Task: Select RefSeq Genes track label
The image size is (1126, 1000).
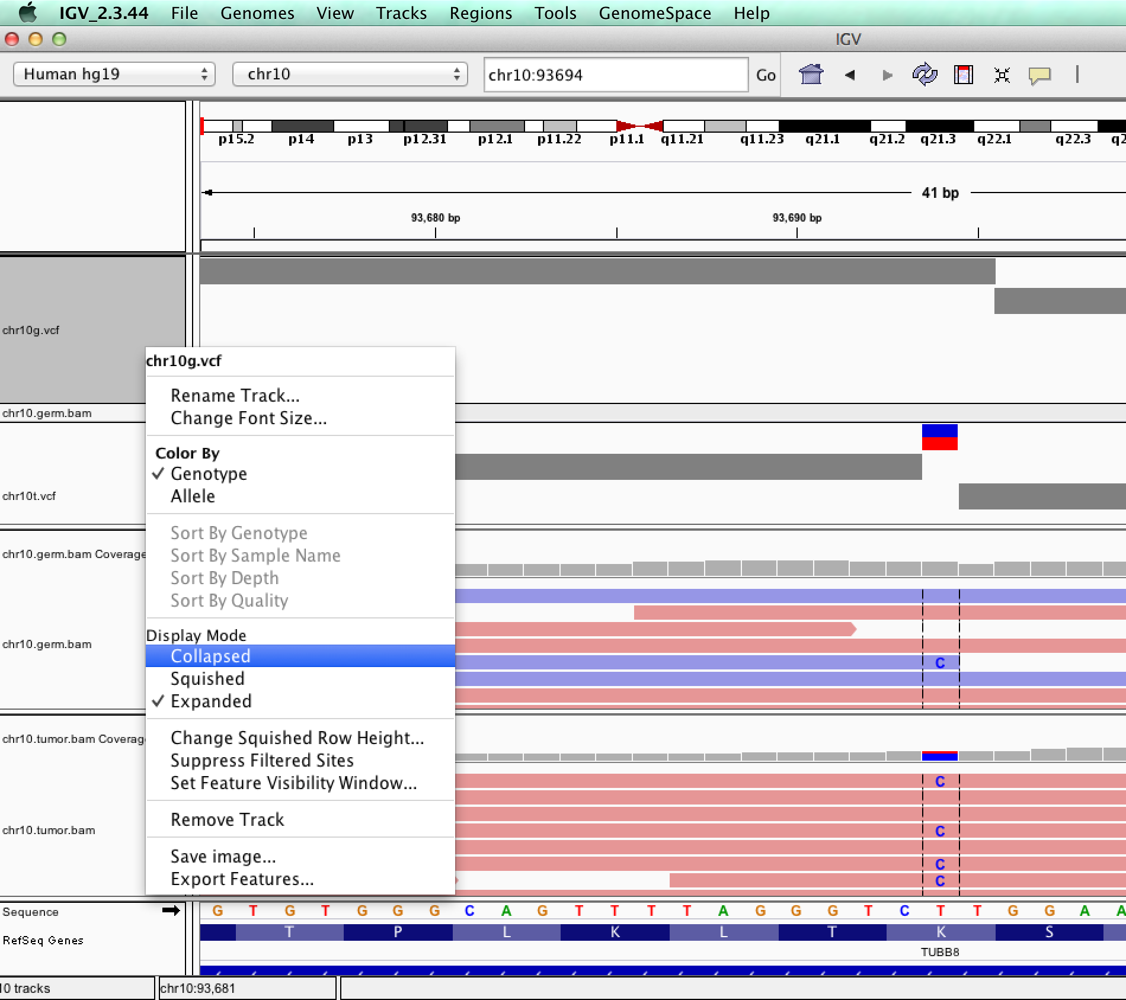Action: [x=43, y=940]
